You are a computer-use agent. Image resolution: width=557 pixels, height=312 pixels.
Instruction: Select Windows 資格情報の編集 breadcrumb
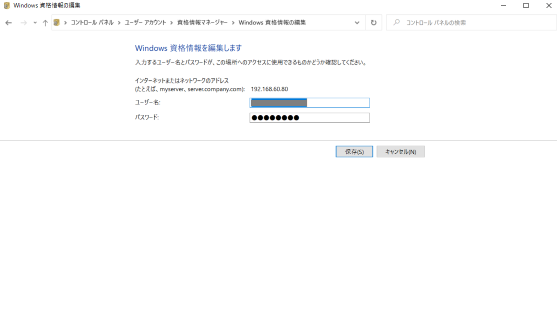point(272,22)
